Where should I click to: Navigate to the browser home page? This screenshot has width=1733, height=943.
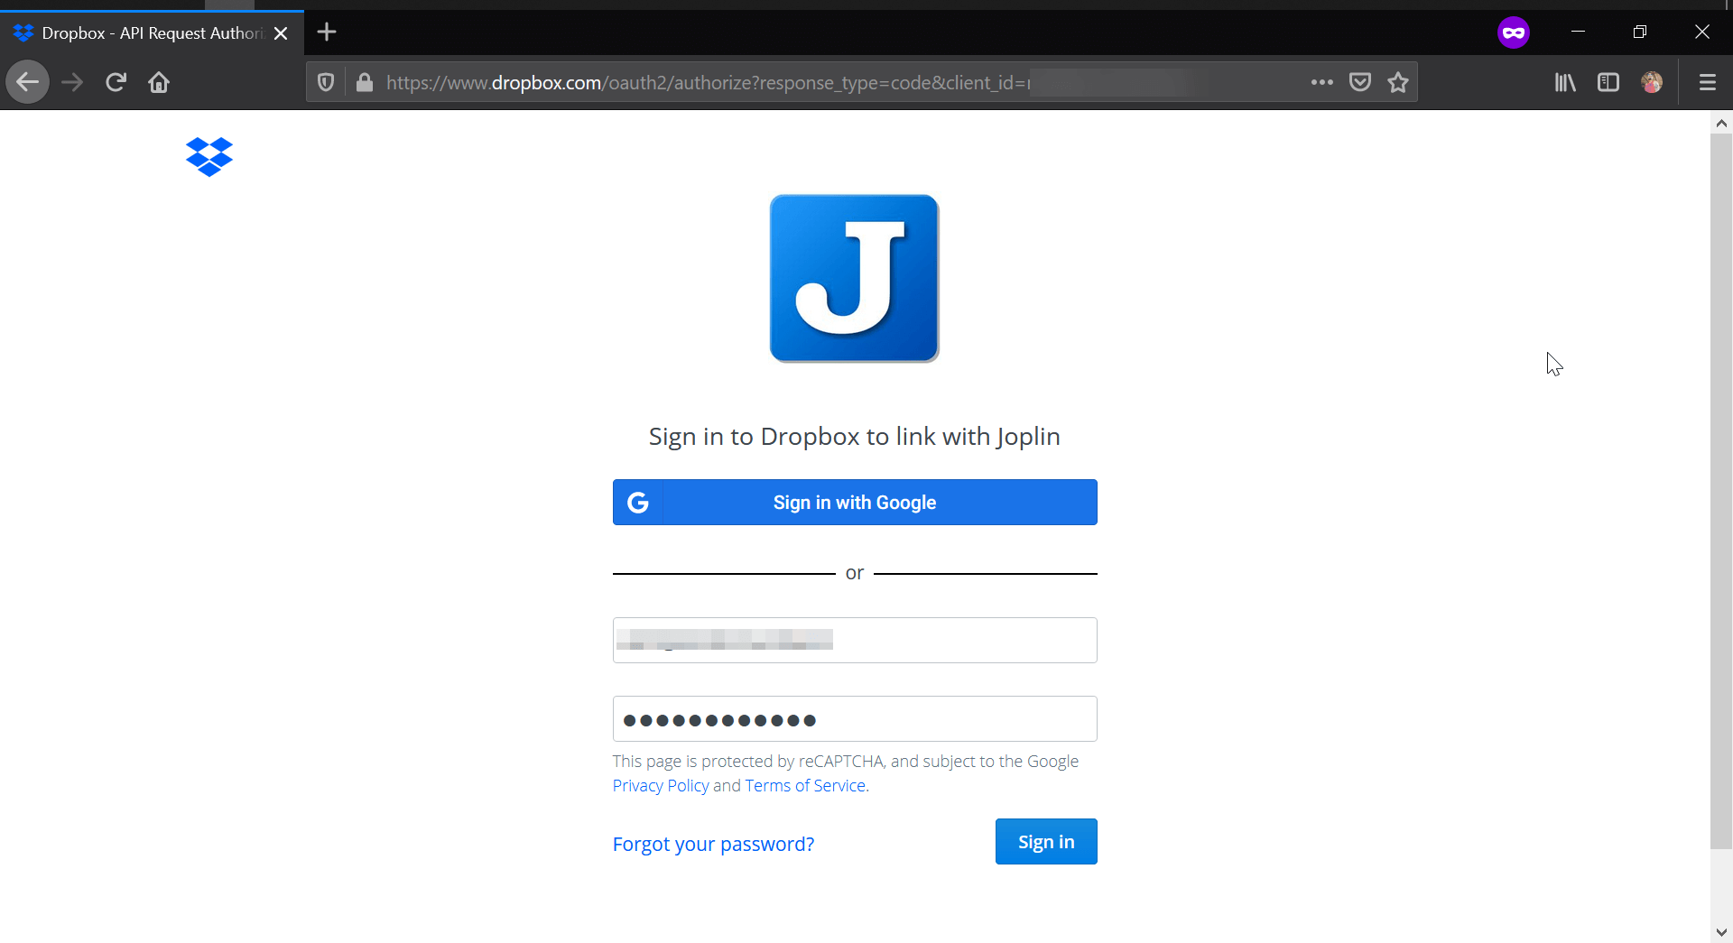(x=159, y=82)
